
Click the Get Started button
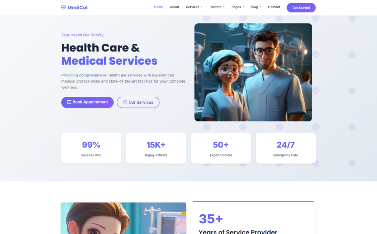pos(301,8)
